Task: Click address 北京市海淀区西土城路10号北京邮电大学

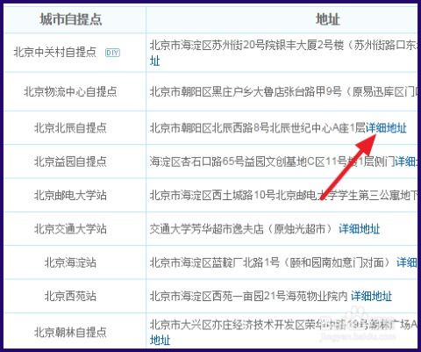Action: [x=244, y=195]
